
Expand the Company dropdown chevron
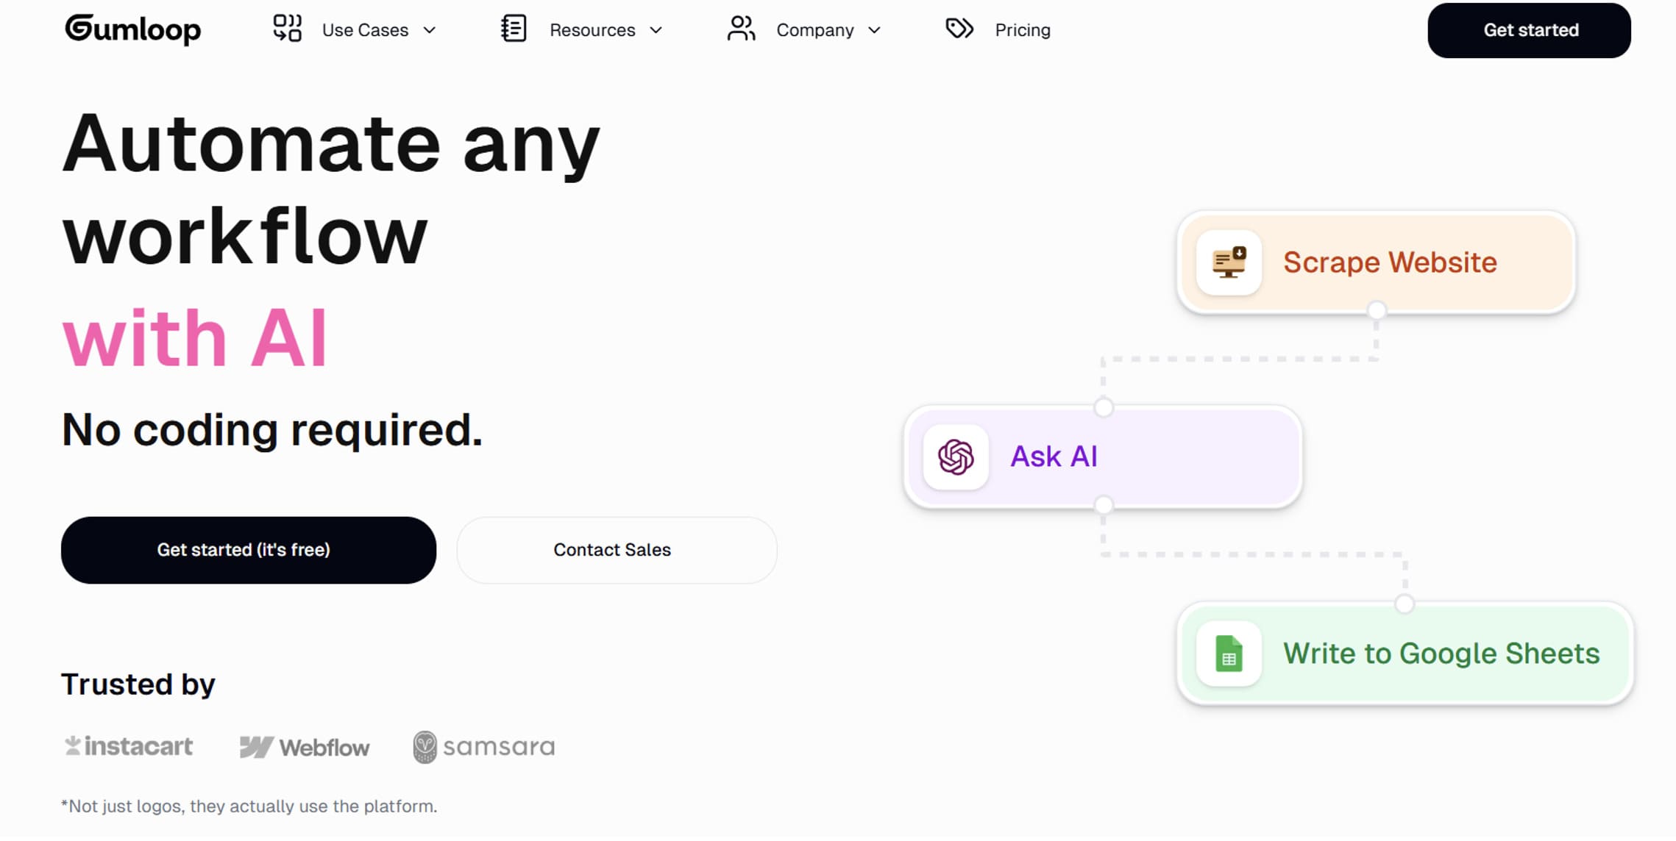click(x=874, y=30)
